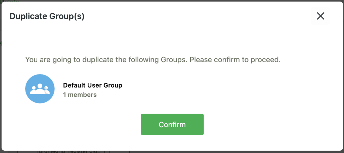This screenshot has width=344, height=153.
Task: Click the circular group thumbnail
Action: (x=40, y=89)
